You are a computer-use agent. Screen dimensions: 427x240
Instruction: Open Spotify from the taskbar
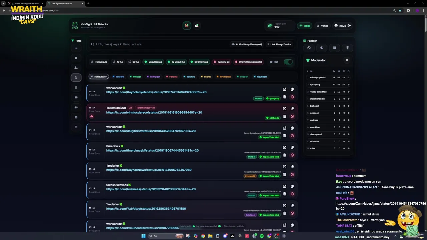262,236
